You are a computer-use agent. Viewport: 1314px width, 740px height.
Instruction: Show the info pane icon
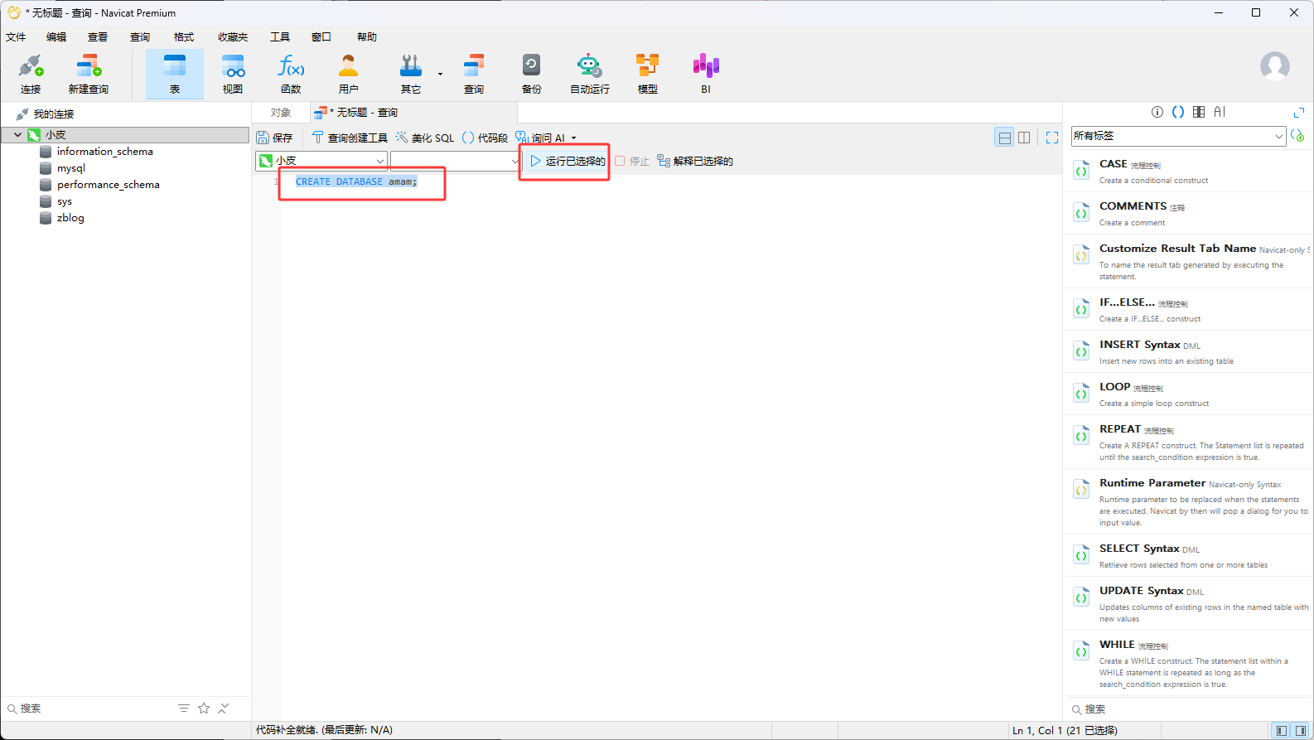1157,112
